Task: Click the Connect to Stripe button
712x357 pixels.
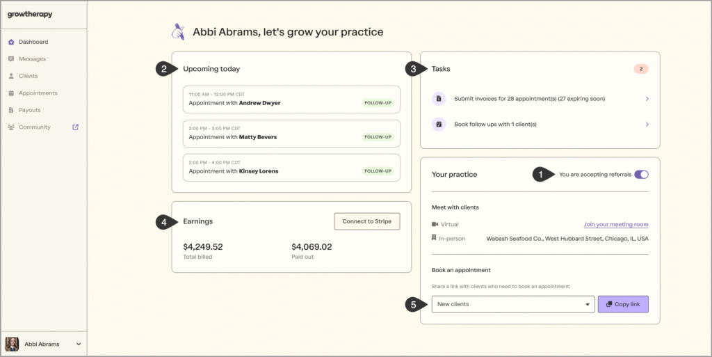Action: coord(367,221)
